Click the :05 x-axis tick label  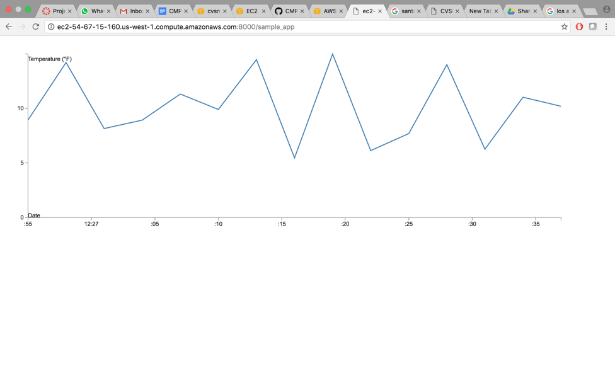pos(155,224)
